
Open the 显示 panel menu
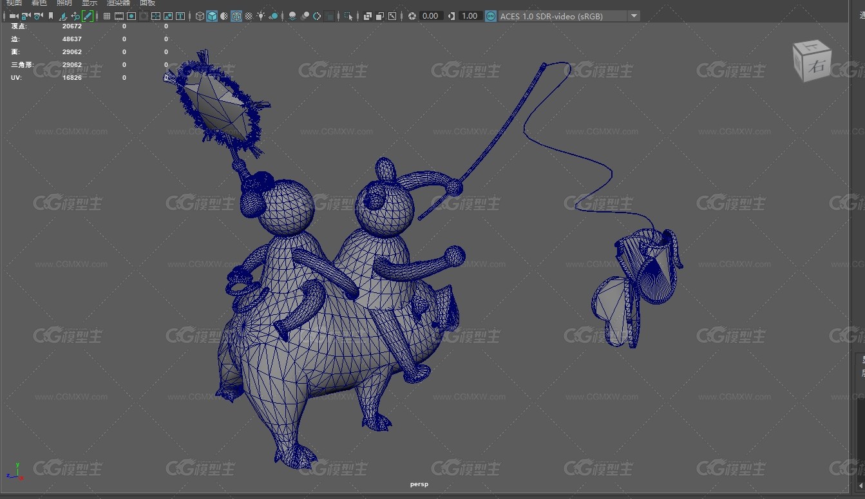(90, 3)
